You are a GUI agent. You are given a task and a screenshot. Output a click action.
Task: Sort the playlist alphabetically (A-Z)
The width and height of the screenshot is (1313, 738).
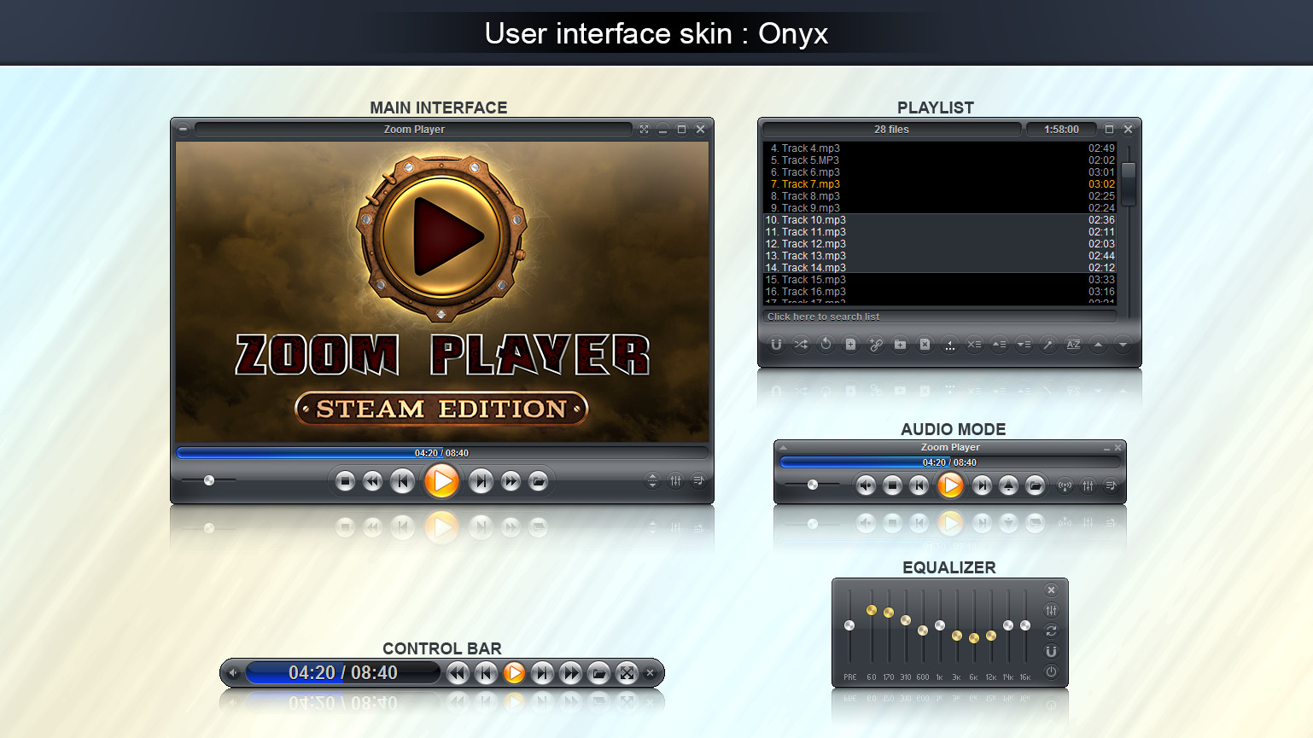pyautogui.click(x=1072, y=344)
